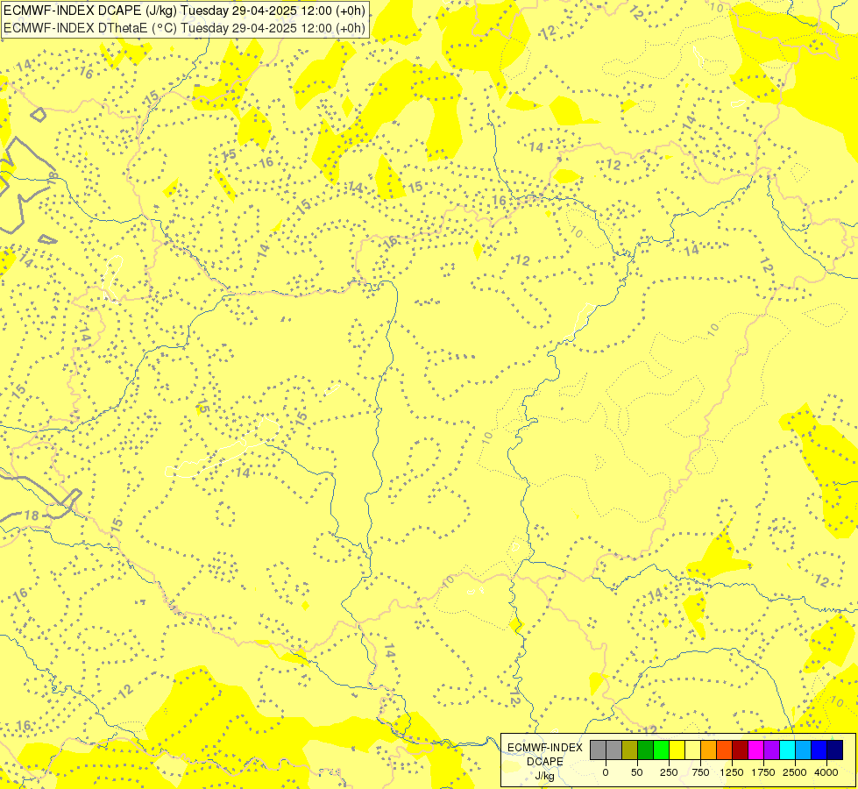Click the navy legend swatch
Screen dimensions: 858x789
pyautogui.click(x=835, y=750)
